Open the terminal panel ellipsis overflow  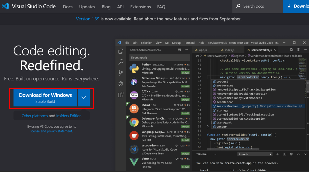[x=215, y=154]
